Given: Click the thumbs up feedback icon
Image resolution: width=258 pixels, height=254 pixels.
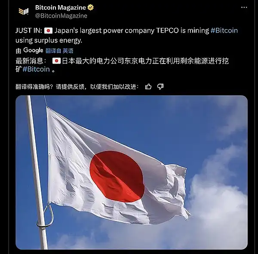Looking at the screenshot, I should click(148, 86).
